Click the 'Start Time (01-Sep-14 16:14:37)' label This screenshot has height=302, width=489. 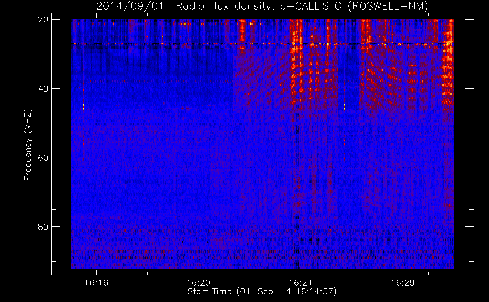(x=262, y=292)
